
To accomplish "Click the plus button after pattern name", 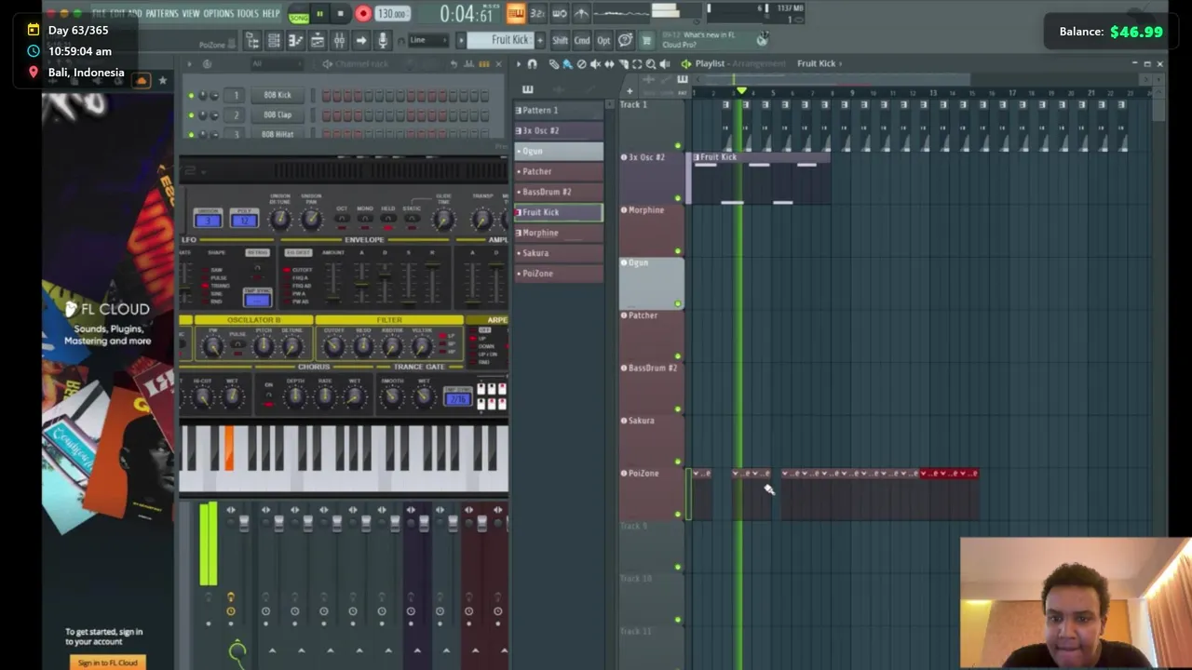I will click(x=540, y=40).
